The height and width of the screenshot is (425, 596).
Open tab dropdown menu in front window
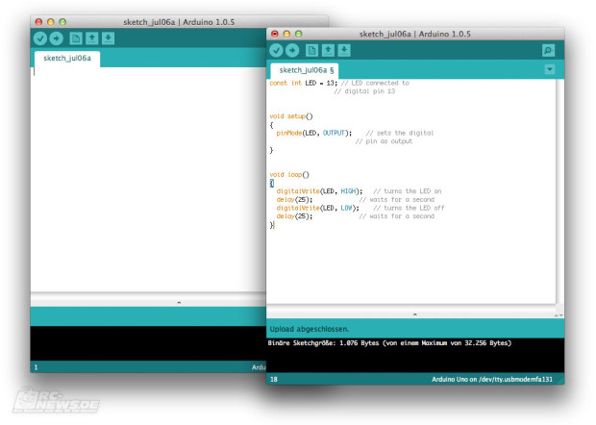point(550,69)
